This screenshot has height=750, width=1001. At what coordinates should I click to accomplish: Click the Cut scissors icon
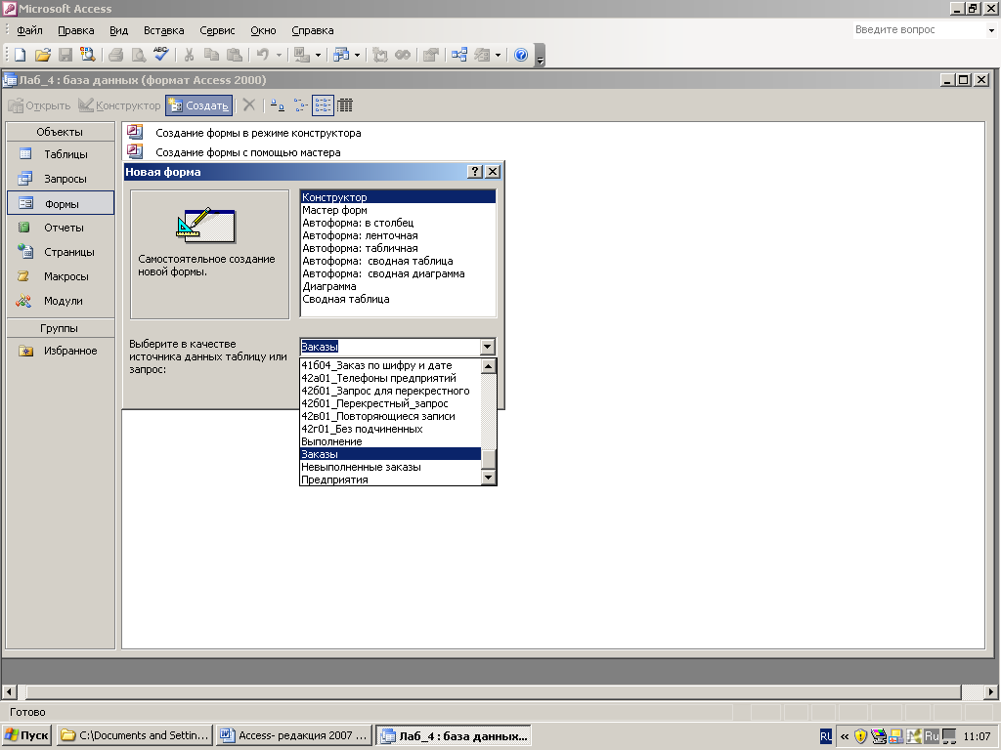pyautogui.click(x=189, y=55)
